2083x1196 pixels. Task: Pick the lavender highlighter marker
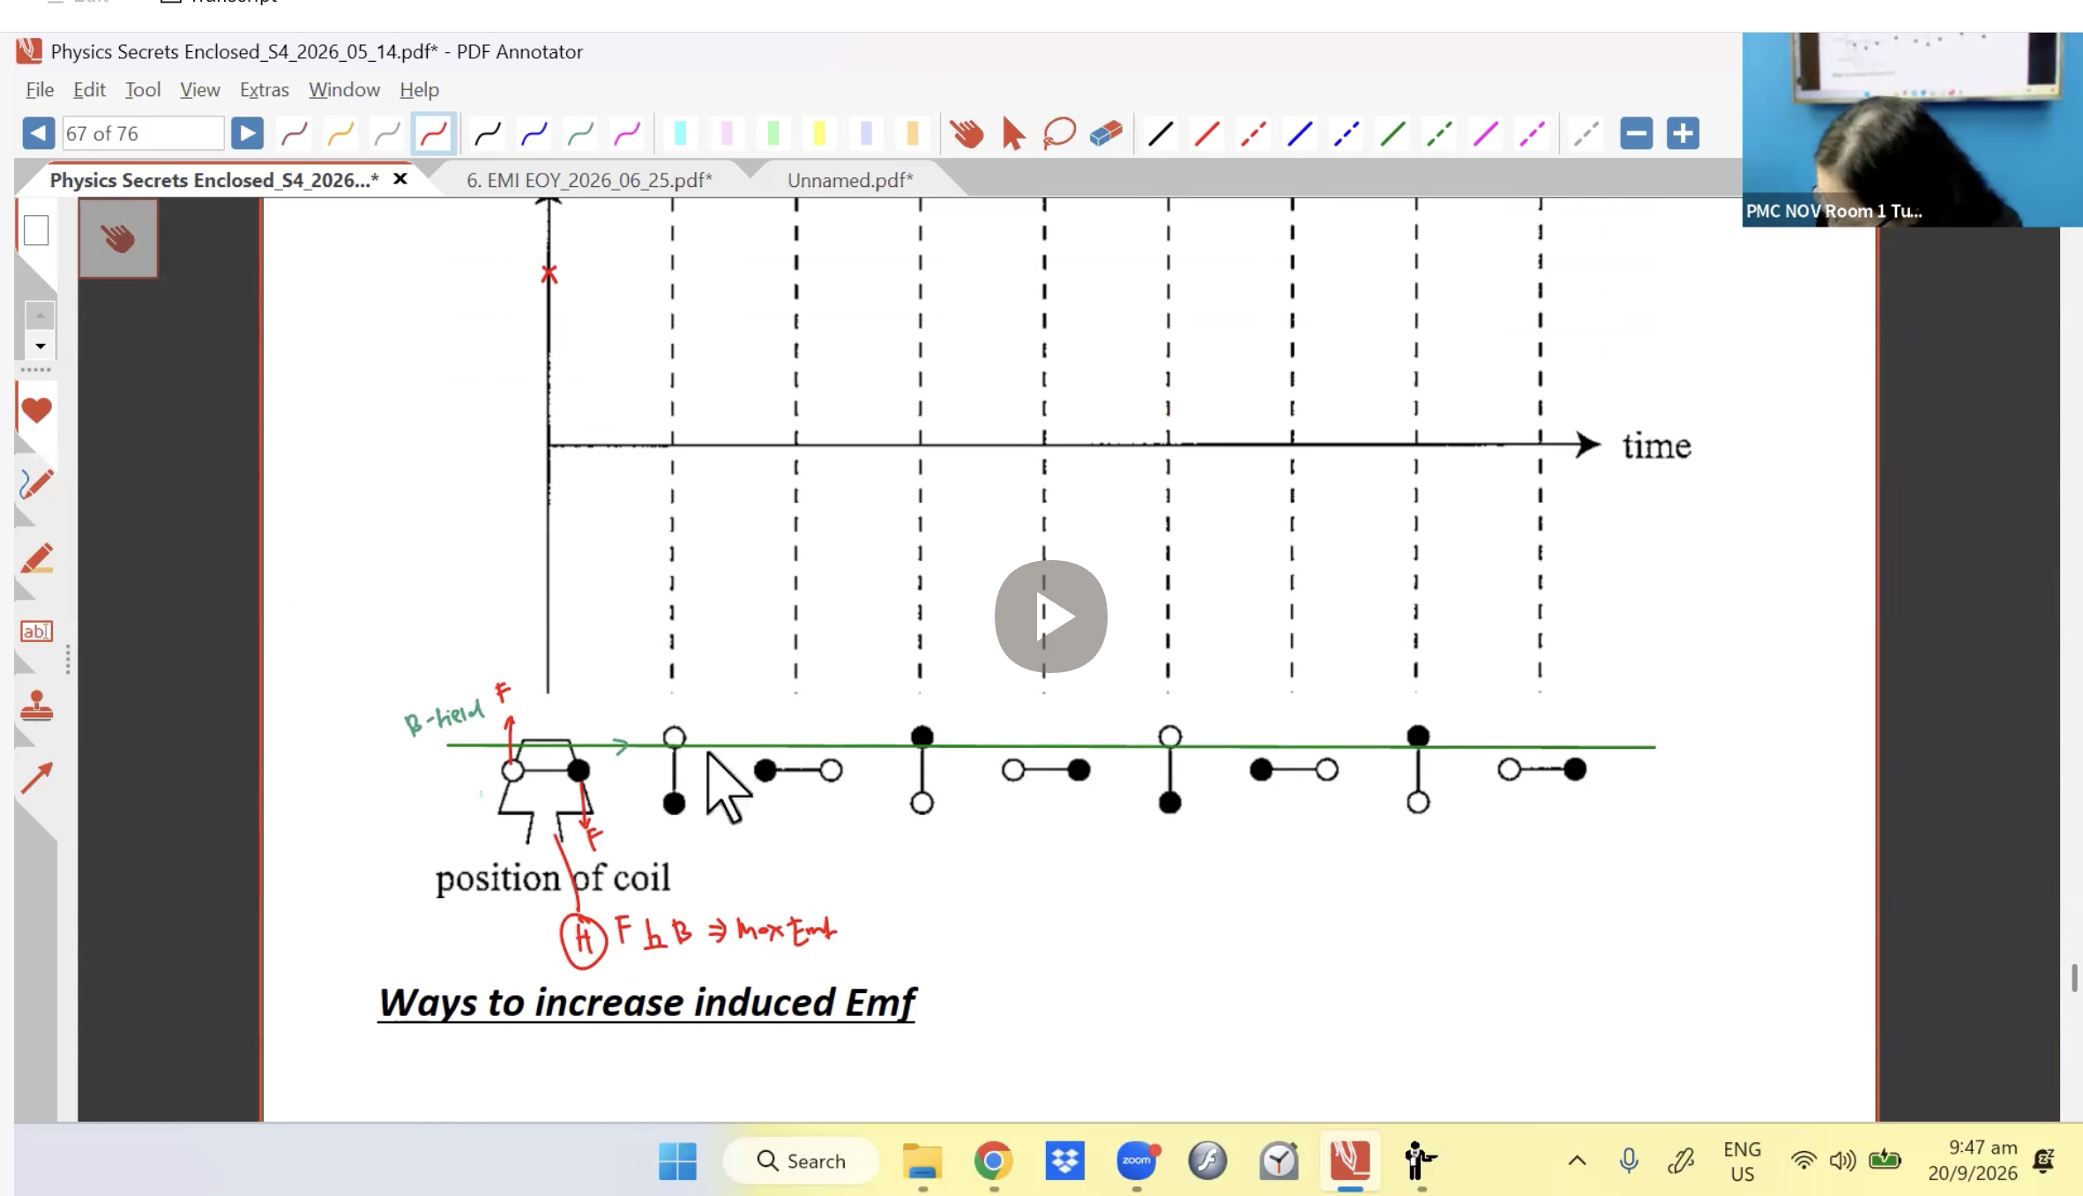[x=866, y=133]
